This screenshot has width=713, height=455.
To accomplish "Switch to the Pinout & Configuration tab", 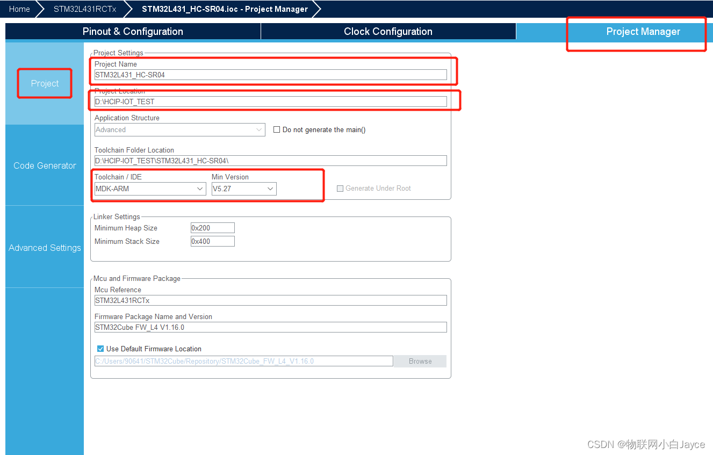I will point(133,32).
